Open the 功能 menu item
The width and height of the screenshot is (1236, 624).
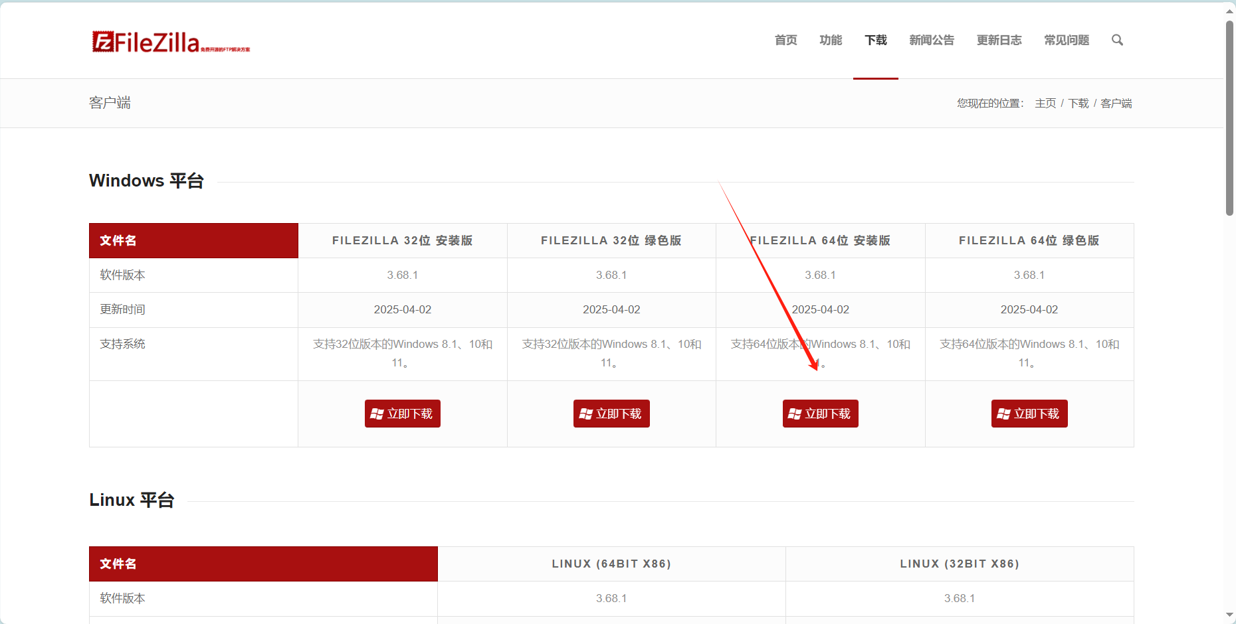point(831,40)
